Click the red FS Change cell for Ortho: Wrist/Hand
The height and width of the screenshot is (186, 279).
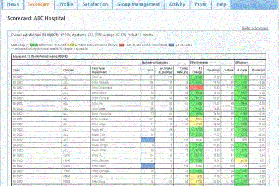(x=196, y=88)
